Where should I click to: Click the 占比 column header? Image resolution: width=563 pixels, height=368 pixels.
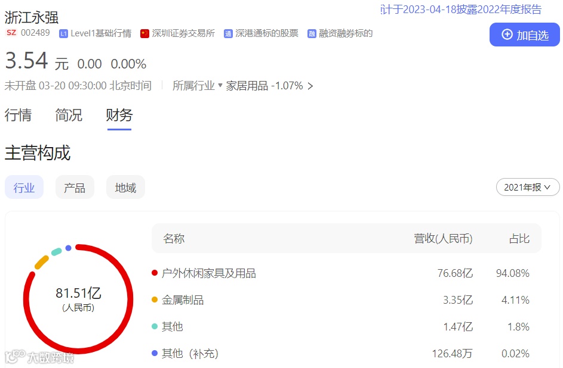(x=519, y=238)
